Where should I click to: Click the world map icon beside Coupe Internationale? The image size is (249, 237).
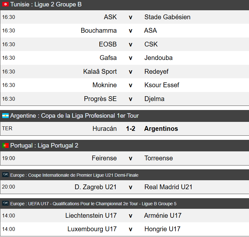pos(5,175)
